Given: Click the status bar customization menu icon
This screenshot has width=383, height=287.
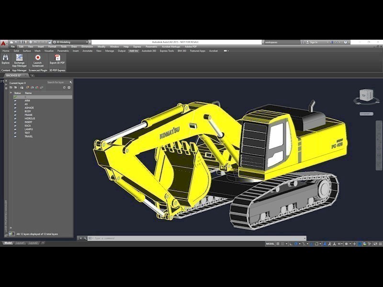Looking at the screenshot, I should coord(380,243).
